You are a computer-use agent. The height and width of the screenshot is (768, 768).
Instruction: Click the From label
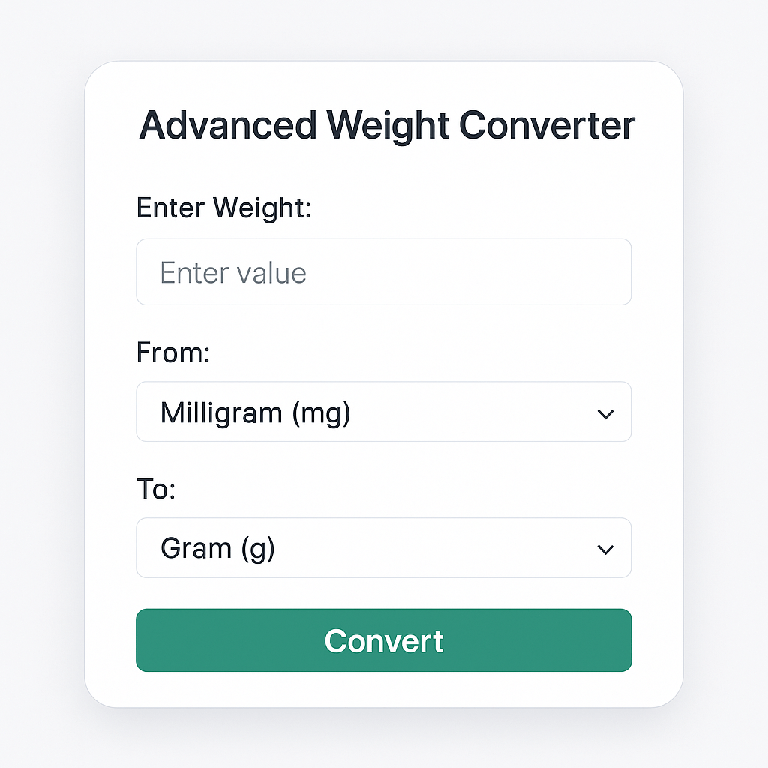pyautogui.click(x=172, y=352)
